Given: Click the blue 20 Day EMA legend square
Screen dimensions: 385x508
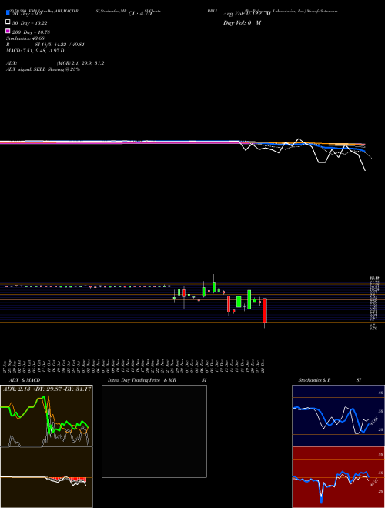Looking at the screenshot, I should tap(8, 12).
